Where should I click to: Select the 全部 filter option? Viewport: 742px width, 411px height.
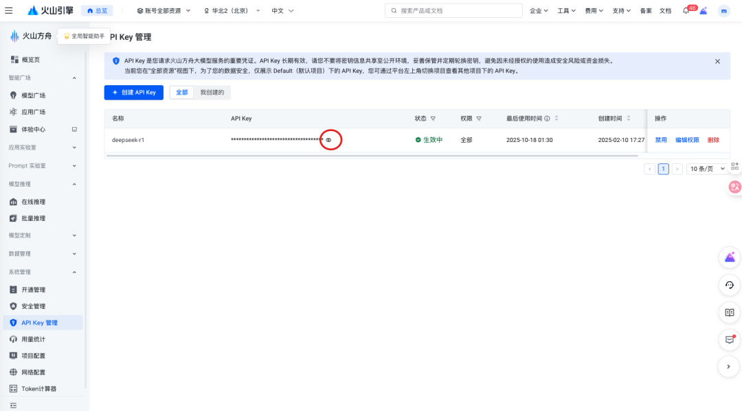tap(181, 92)
